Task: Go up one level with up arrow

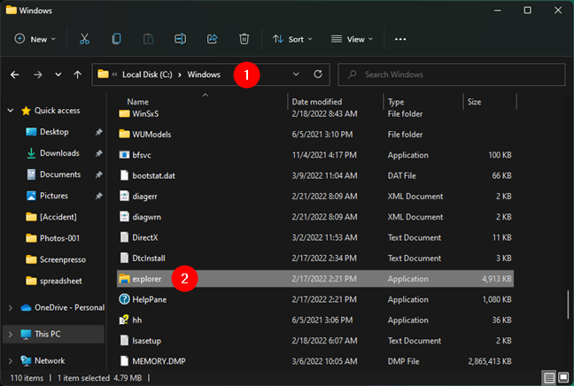Action: pyautogui.click(x=77, y=74)
